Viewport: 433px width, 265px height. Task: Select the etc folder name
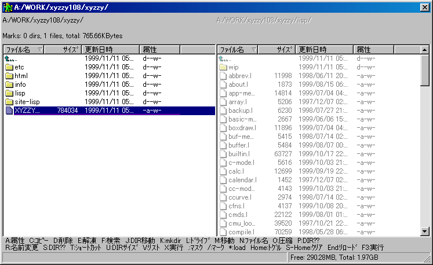pos(19,67)
